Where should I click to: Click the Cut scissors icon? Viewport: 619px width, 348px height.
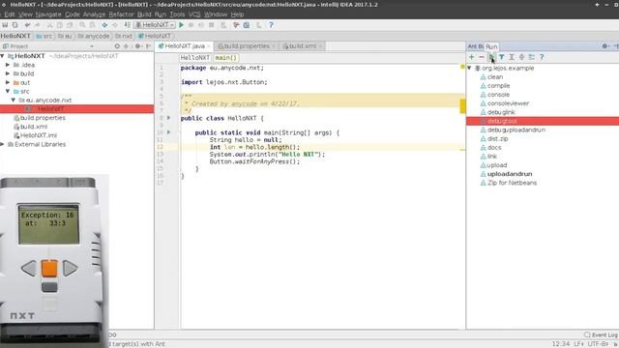pyautogui.click(x=50, y=25)
